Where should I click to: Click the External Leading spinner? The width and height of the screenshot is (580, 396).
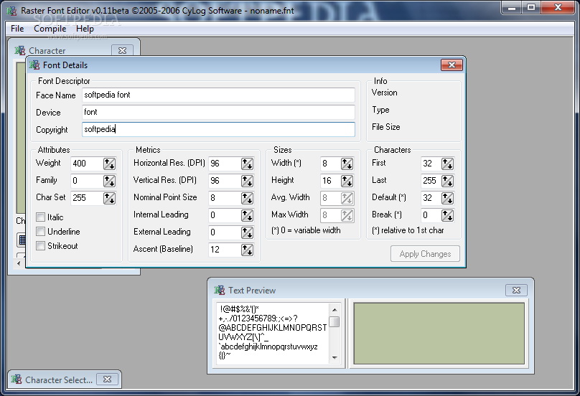coord(247,232)
